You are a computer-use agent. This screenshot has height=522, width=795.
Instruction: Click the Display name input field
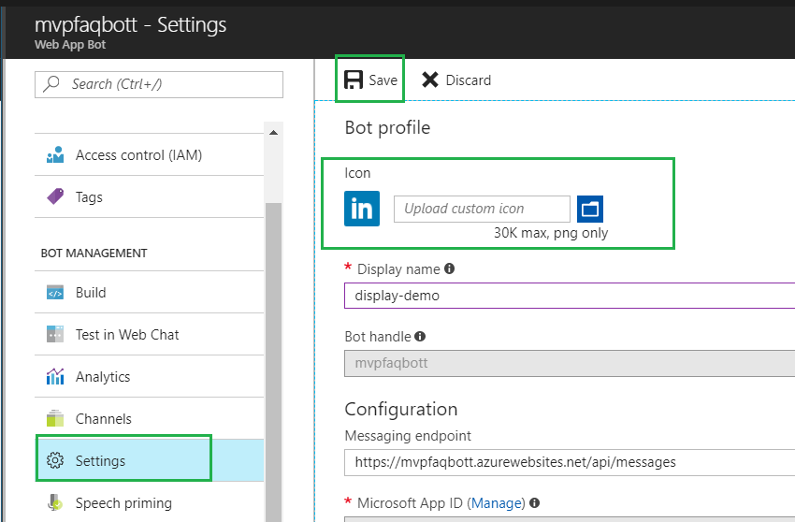569,296
